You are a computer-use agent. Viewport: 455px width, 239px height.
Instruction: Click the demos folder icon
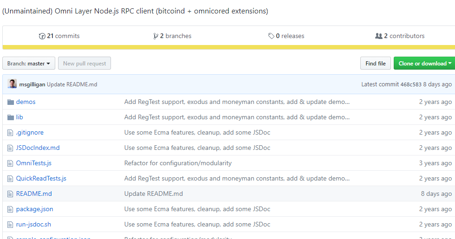[11, 102]
